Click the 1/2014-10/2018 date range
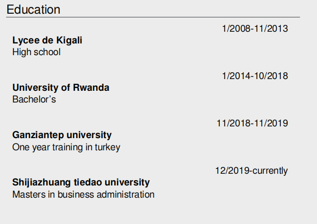Screen dimensions: 317x224 [254, 76]
